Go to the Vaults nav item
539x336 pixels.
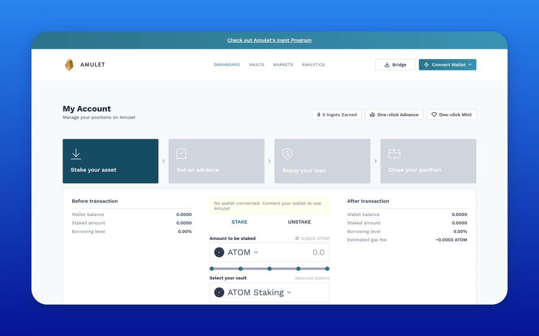(x=256, y=65)
